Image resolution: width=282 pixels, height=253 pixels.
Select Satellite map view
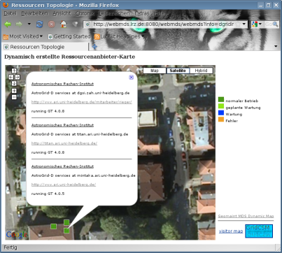click(178, 71)
